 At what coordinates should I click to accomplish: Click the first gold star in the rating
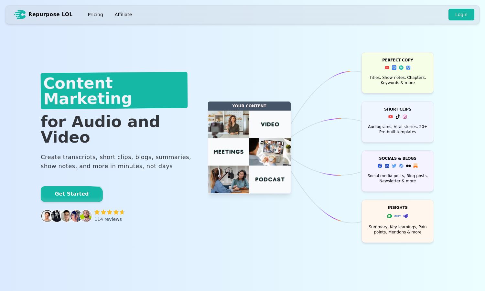[x=97, y=212]
